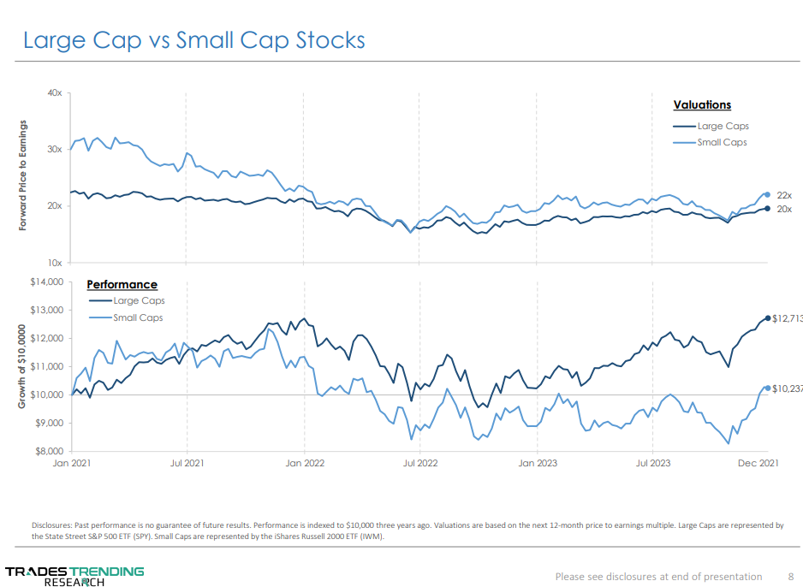Select the slide title Large Cap vs Small Cap Stocks

[x=194, y=40]
